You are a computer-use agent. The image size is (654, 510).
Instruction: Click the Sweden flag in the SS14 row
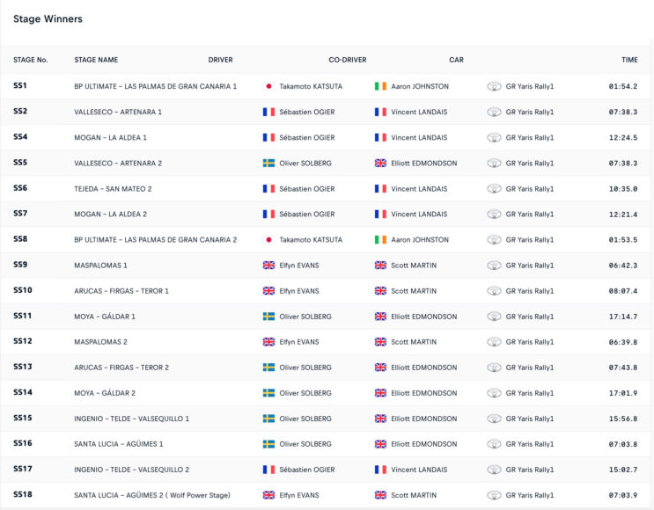pyautogui.click(x=269, y=393)
